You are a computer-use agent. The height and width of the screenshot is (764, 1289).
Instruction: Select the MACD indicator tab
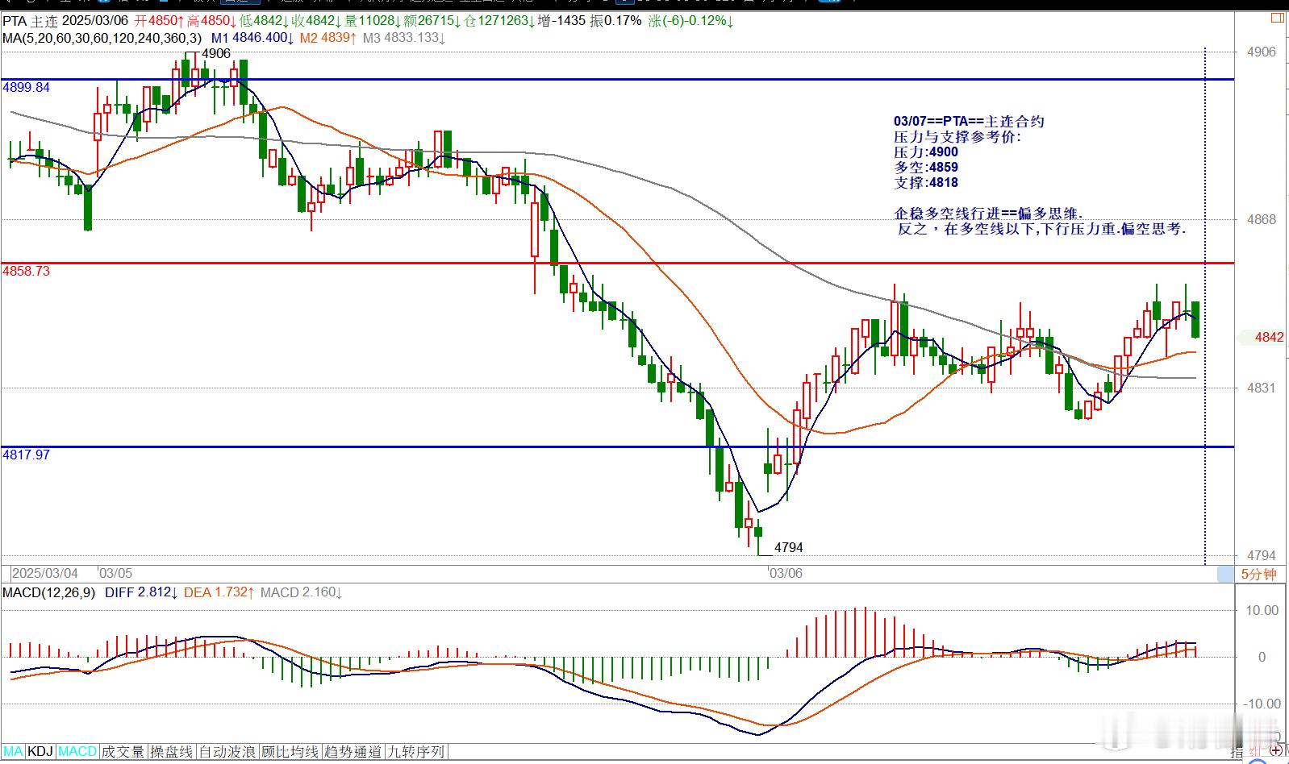pos(77,751)
